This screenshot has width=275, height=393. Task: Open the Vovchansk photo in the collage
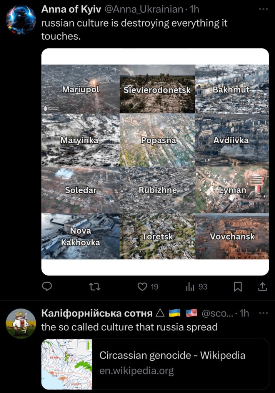tap(232, 236)
